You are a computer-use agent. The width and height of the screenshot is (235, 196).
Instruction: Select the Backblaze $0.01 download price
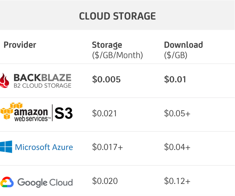pyautogui.click(x=175, y=79)
